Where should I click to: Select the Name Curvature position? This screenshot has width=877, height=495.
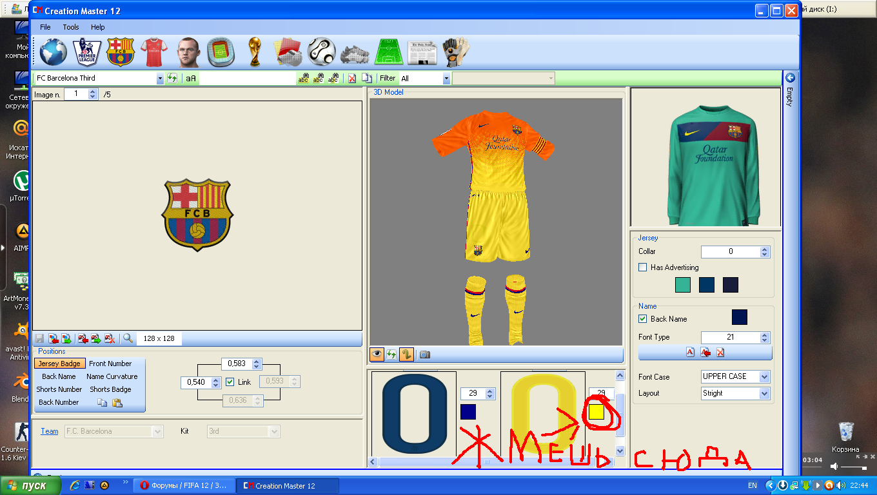(x=112, y=376)
